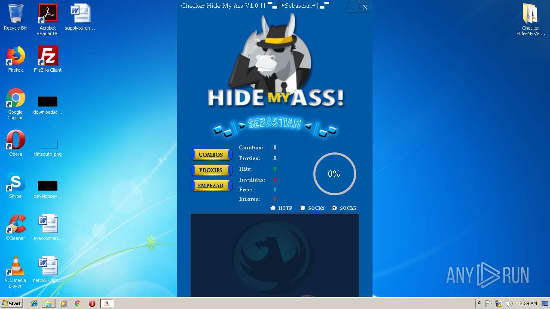
Task: Click the Free count label
Action: (246, 190)
